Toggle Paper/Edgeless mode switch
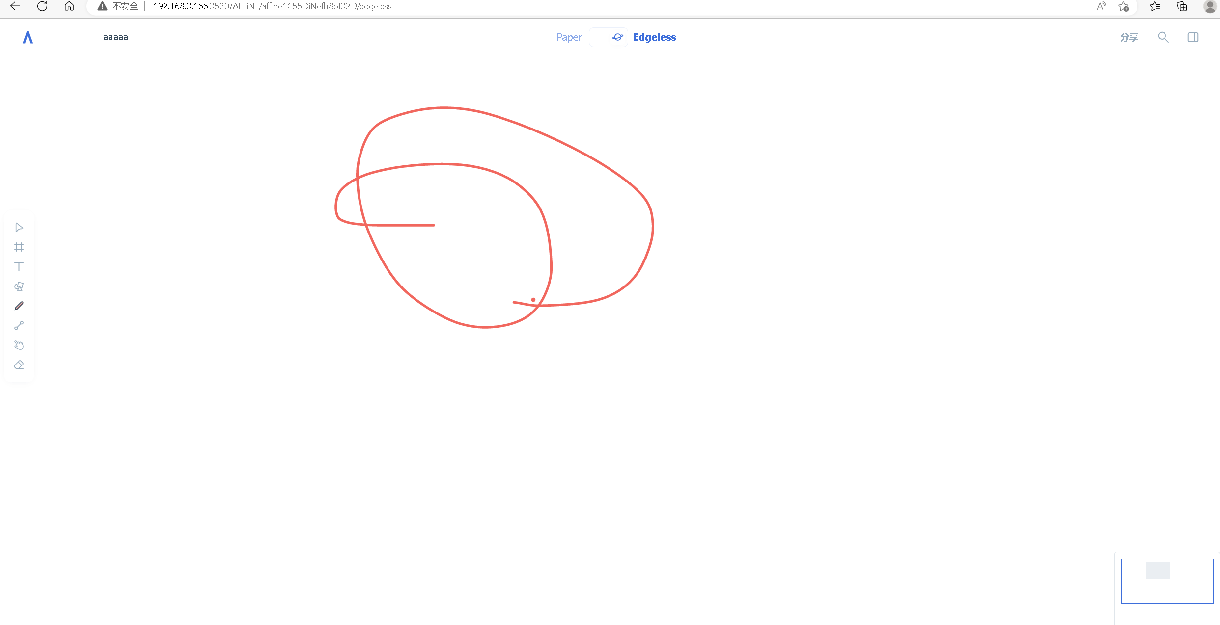The image size is (1220, 625). [608, 37]
